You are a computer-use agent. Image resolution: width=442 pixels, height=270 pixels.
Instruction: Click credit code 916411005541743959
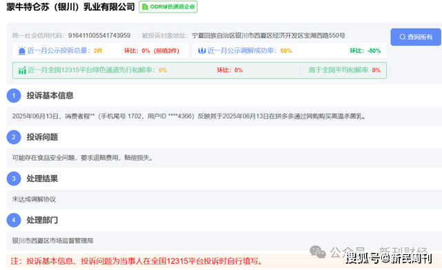tap(99, 35)
